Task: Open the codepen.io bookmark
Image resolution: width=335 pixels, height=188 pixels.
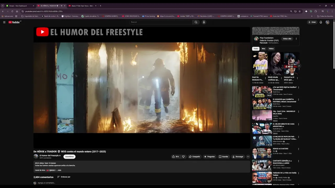Action: pyautogui.click(x=243, y=16)
